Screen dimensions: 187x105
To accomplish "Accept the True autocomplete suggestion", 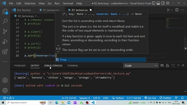I will pos(101,60).
